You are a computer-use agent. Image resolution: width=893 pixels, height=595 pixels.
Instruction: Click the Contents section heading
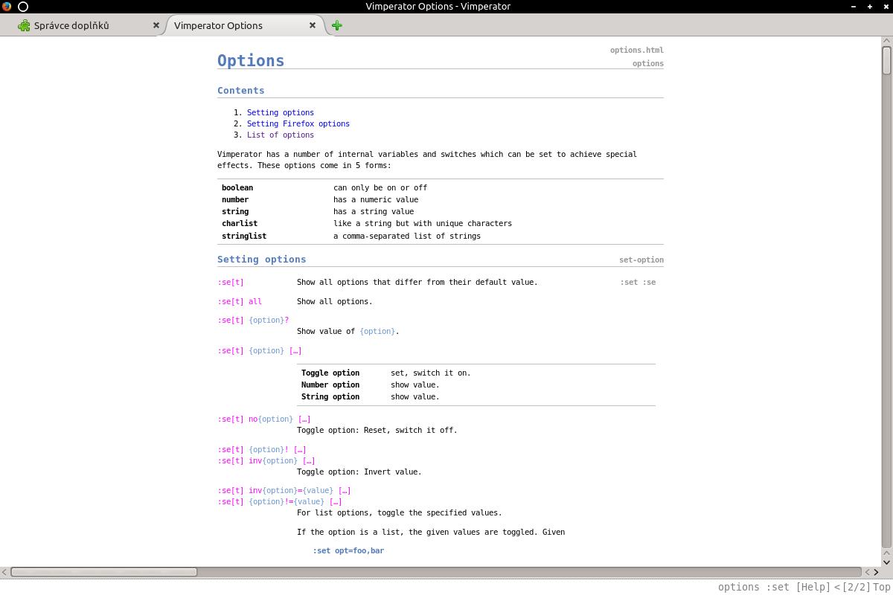pyautogui.click(x=241, y=91)
